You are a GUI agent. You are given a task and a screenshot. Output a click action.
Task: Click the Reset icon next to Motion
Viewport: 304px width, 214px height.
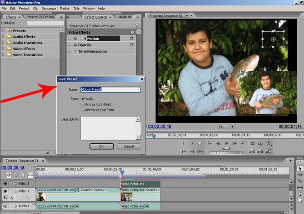point(132,39)
